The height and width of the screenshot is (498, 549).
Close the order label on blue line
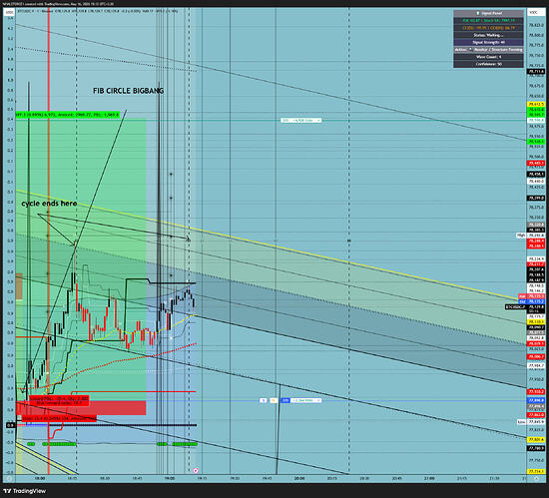point(318,400)
